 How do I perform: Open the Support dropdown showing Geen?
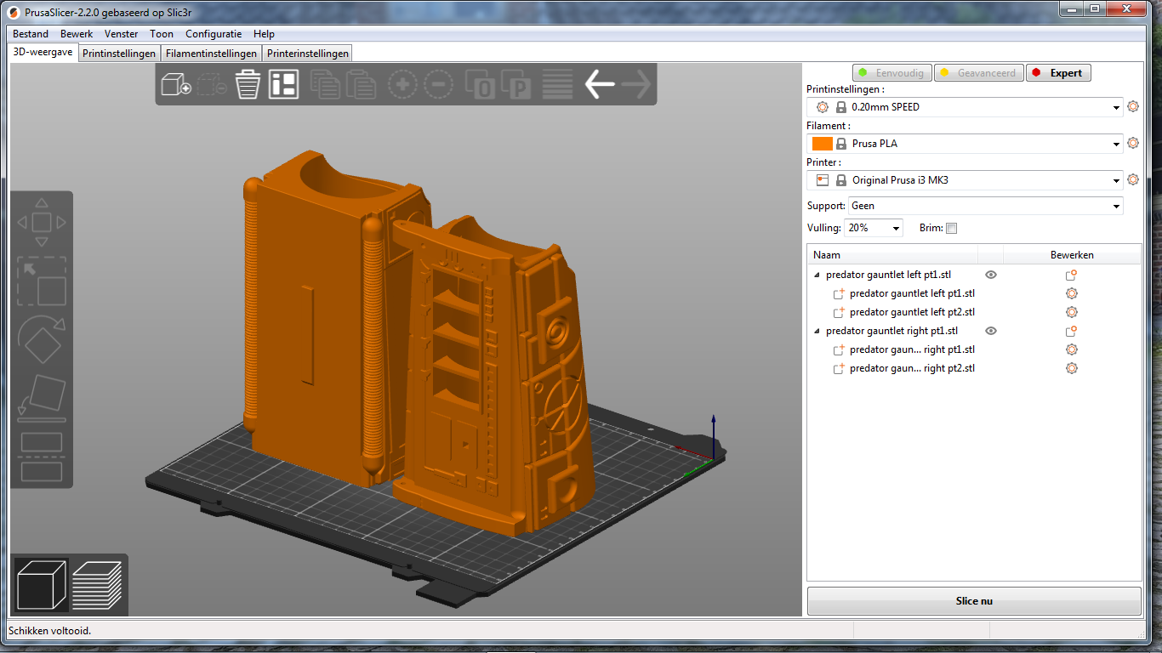pyautogui.click(x=985, y=206)
